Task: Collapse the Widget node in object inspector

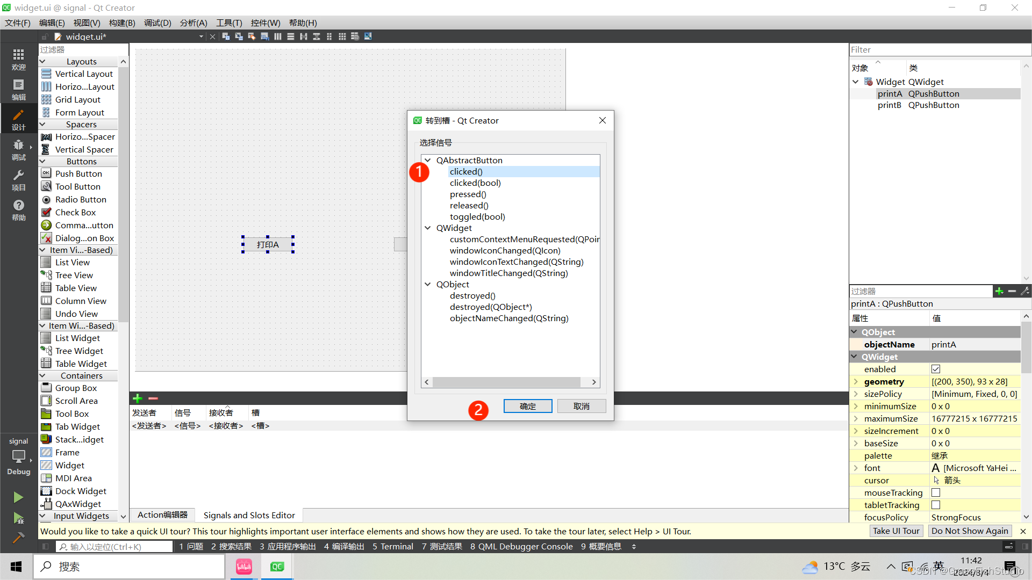Action: 856,82
